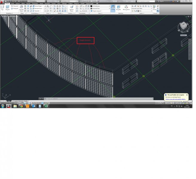Viewport: 196px width, 179px height.
Task: Open the 2D Wireframe visual style dropdown
Action: tap(100, 6)
